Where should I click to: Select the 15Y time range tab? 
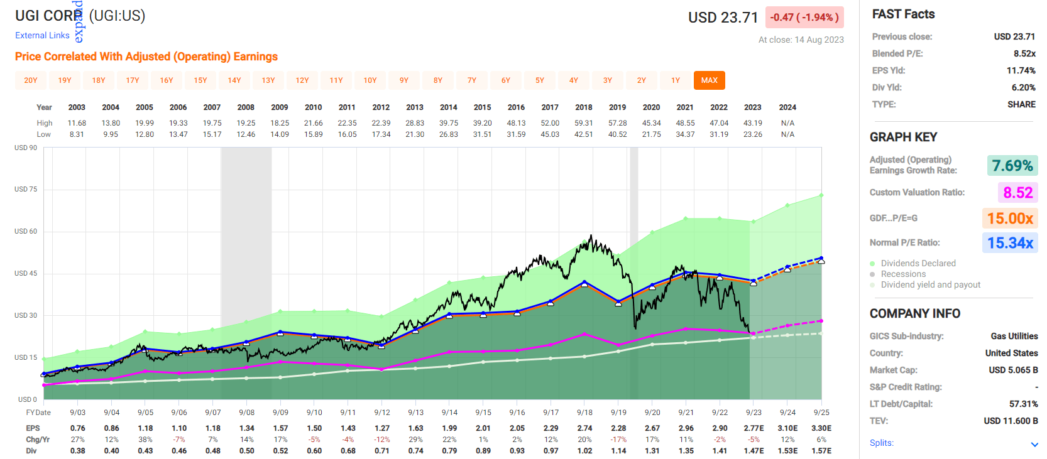point(200,80)
